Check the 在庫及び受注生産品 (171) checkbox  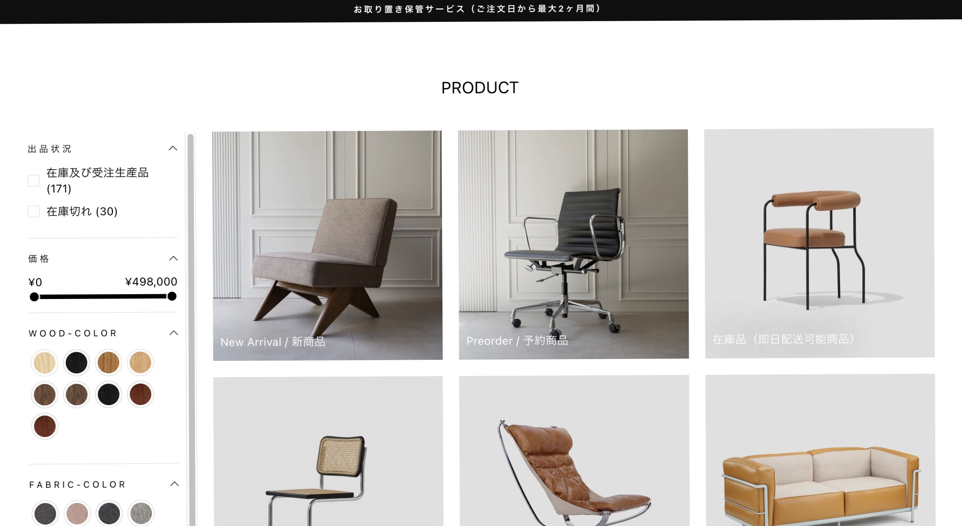[x=33, y=181]
